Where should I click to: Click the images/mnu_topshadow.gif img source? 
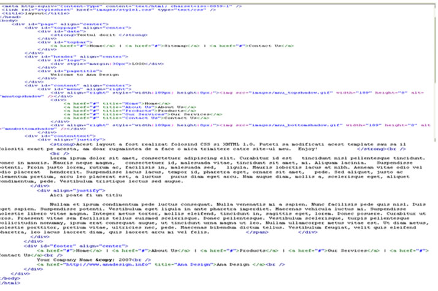tap(291, 93)
